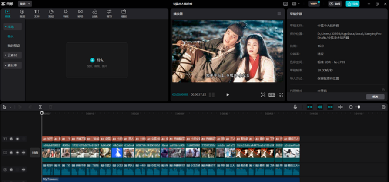The height and width of the screenshot is (182, 389).
Task: Open the 特效 effects tab
Action: pyautogui.click(x=66, y=13)
